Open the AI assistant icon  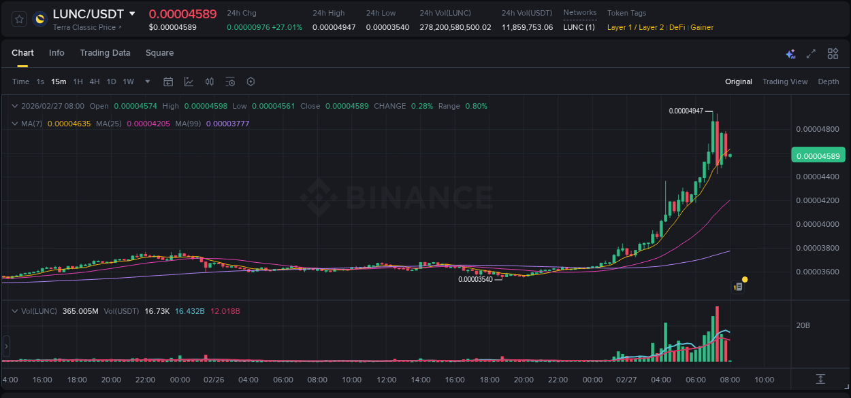[x=790, y=53]
